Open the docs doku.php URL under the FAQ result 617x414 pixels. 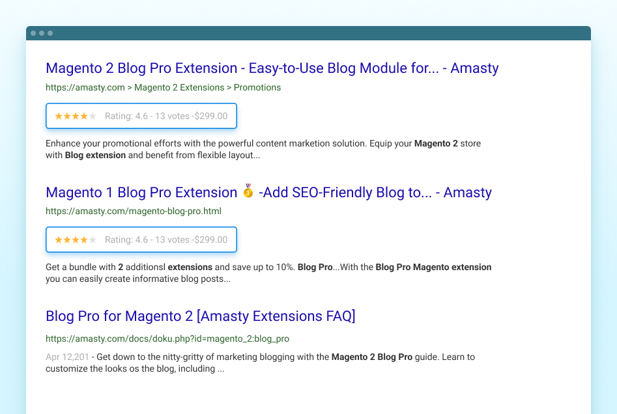(x=167, y=338)
